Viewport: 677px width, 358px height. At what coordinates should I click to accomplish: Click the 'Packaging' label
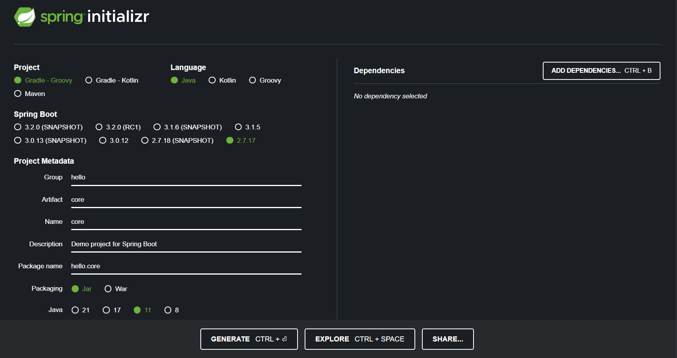pos(47,288)
